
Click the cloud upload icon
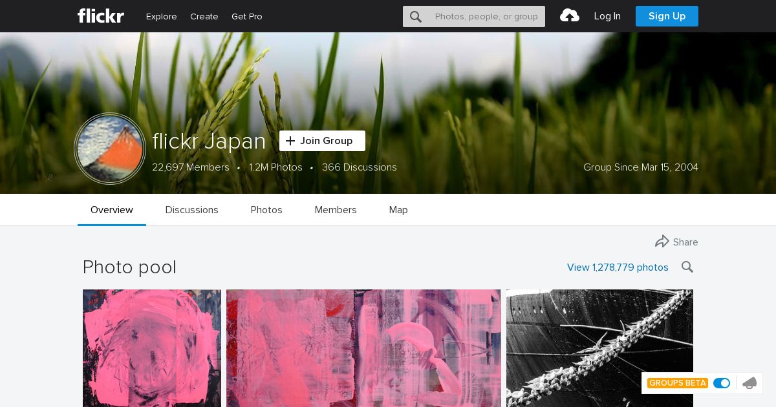570,16
